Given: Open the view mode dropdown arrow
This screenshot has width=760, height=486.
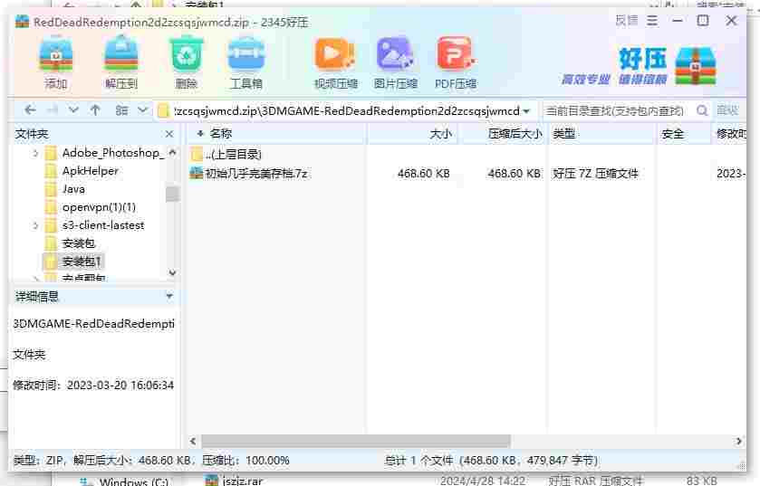Looking at the screenshot, I should pos(142,110).
